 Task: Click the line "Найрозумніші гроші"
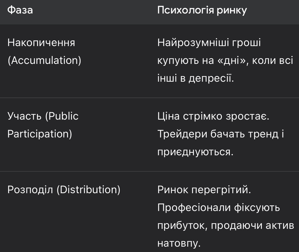pyautogui.click(x=209, y=43)
